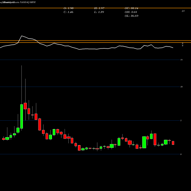Click the 21 label at top right
Screen dimensions: 191x191
183,11
